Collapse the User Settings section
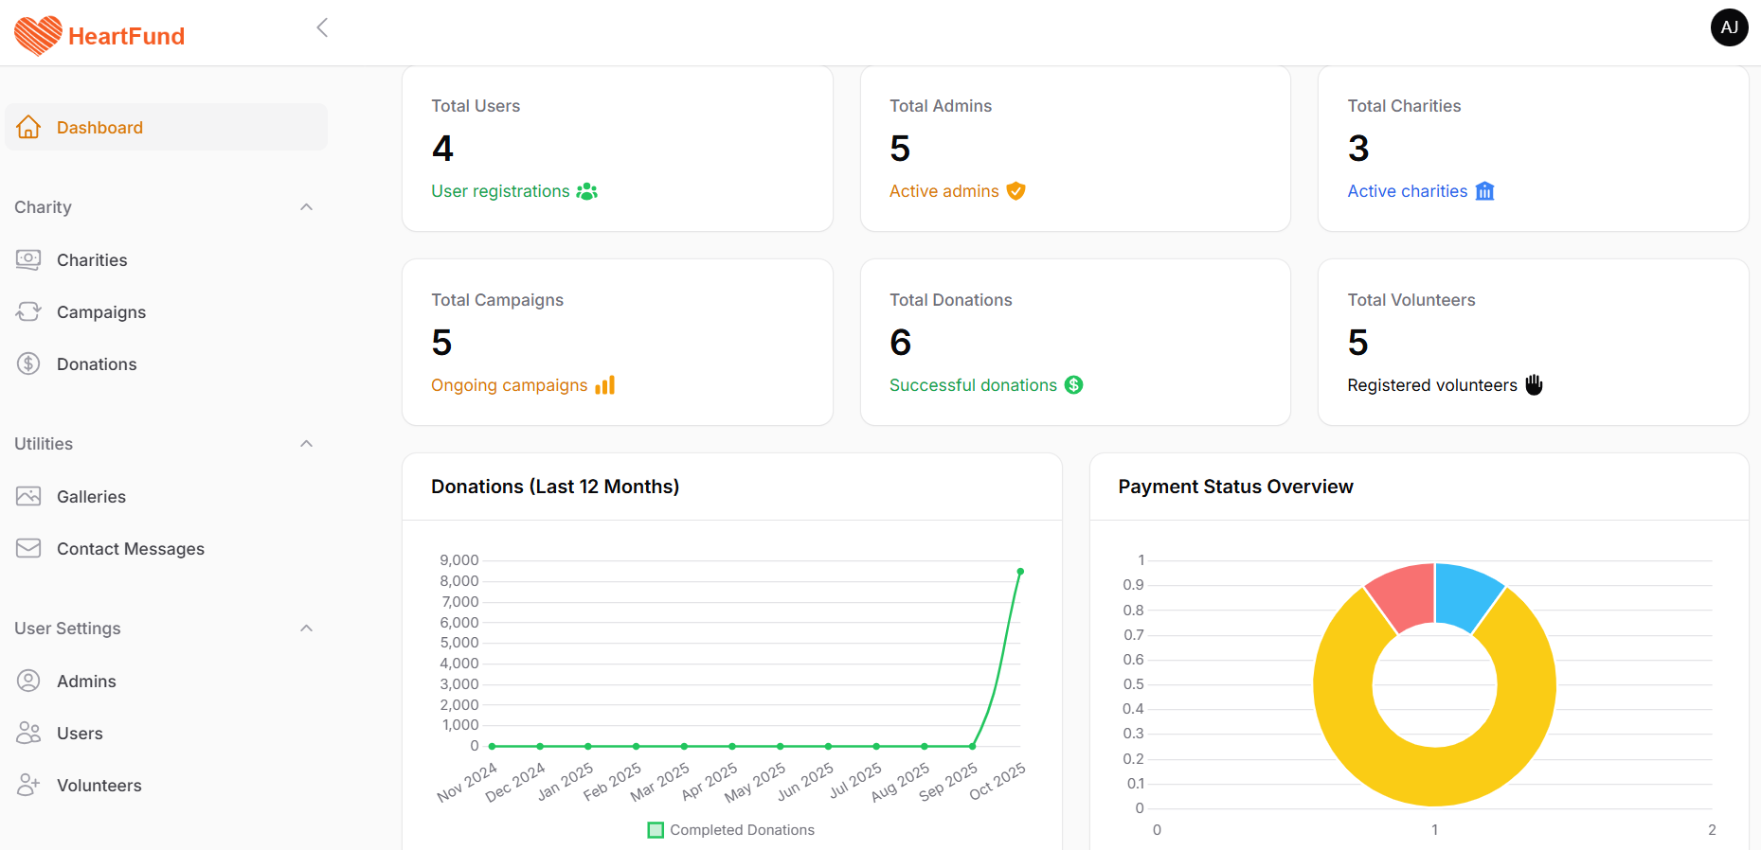This screenshot has height=850, width=1761. point(306,629)
